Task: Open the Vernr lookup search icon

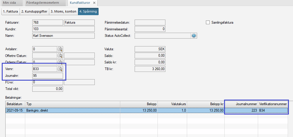Action: (x=60, y=69)
